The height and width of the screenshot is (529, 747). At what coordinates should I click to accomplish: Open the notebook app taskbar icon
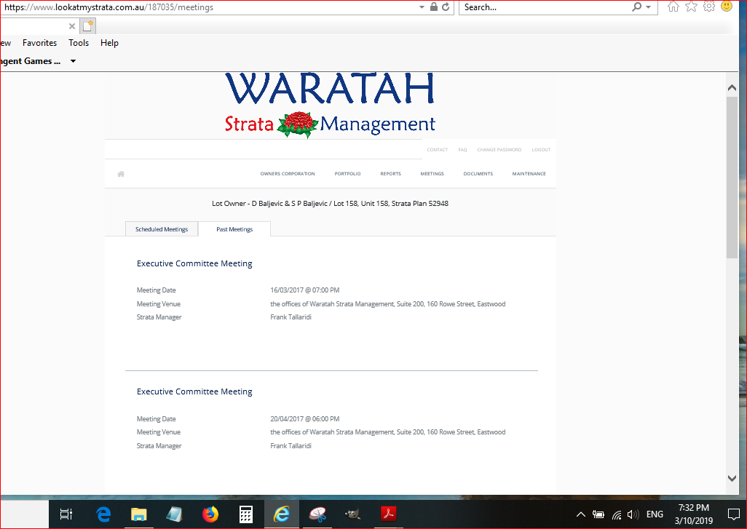pos(174,514)
